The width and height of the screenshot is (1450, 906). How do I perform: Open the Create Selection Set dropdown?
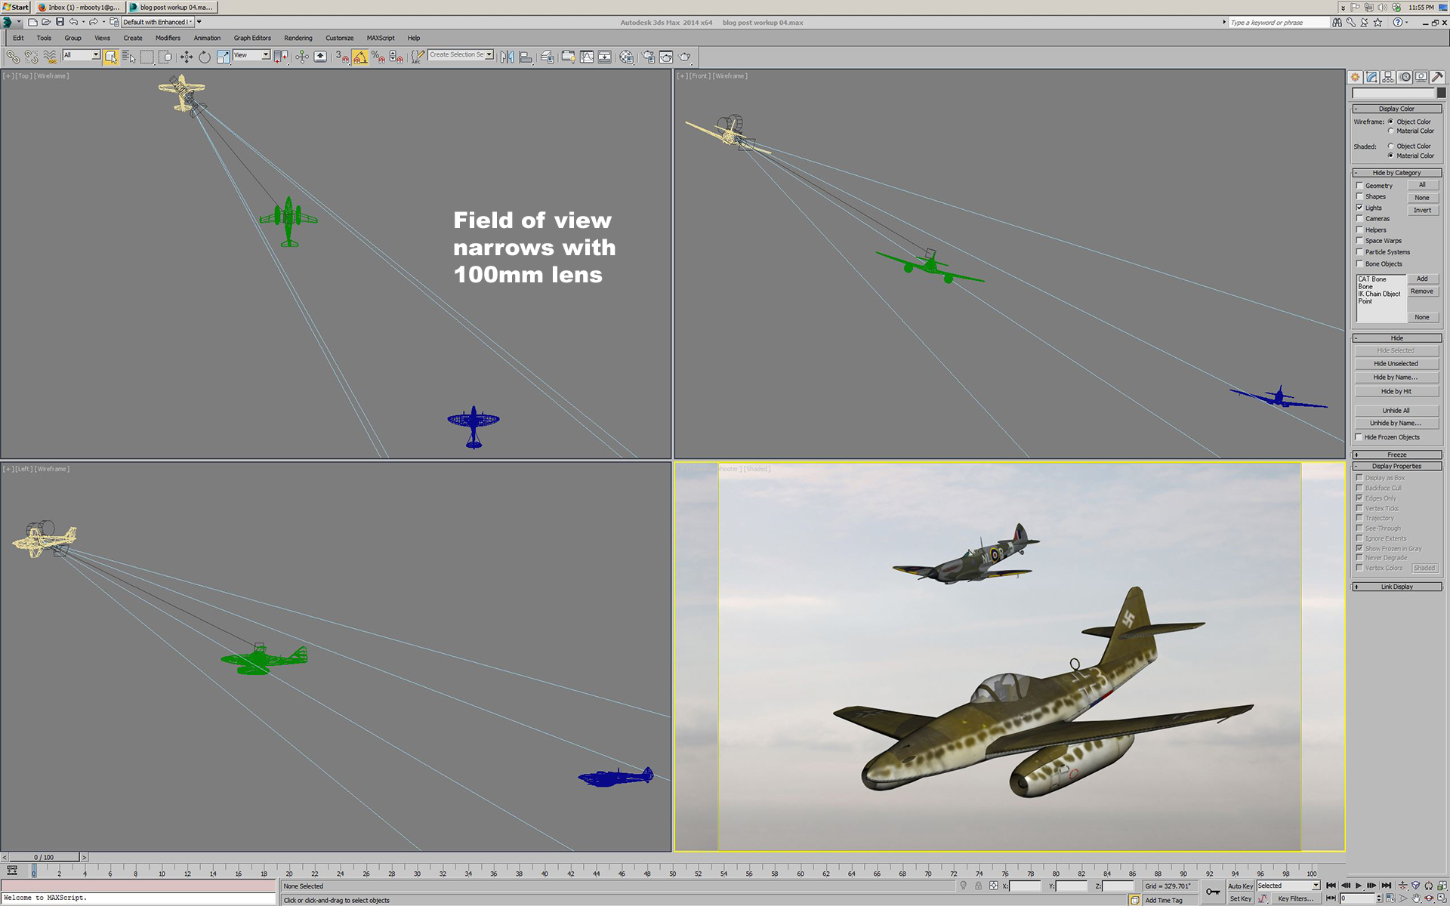[489, 54]
